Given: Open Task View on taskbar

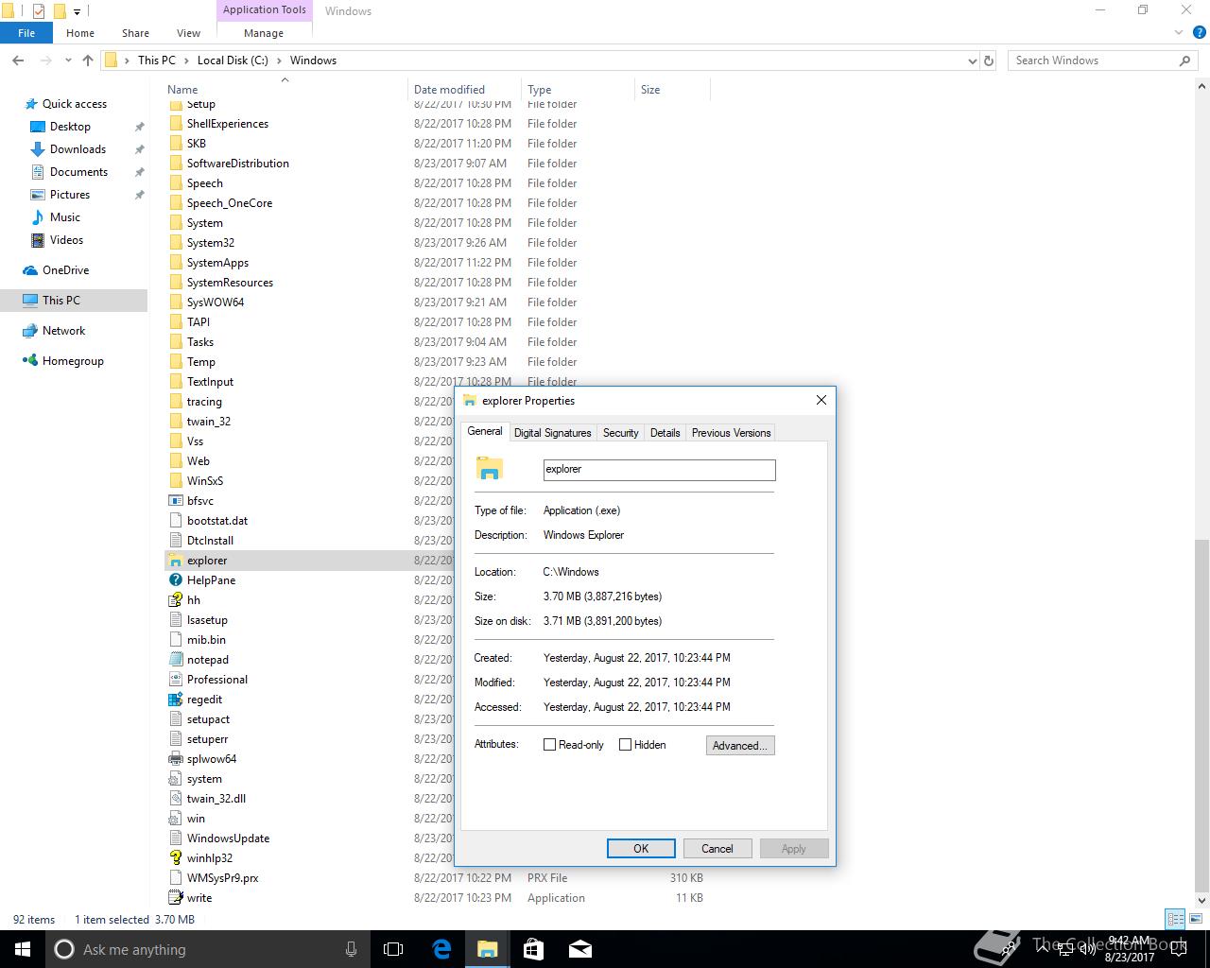Looking at the screenshot, I should (393, 949).
